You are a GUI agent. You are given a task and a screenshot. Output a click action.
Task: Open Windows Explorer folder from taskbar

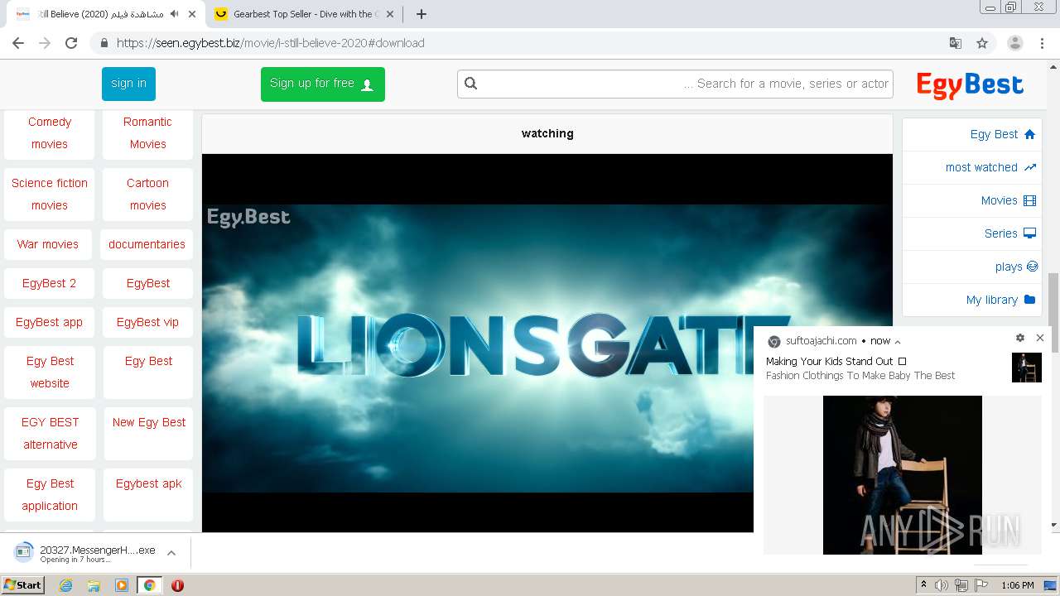point(94,585)
